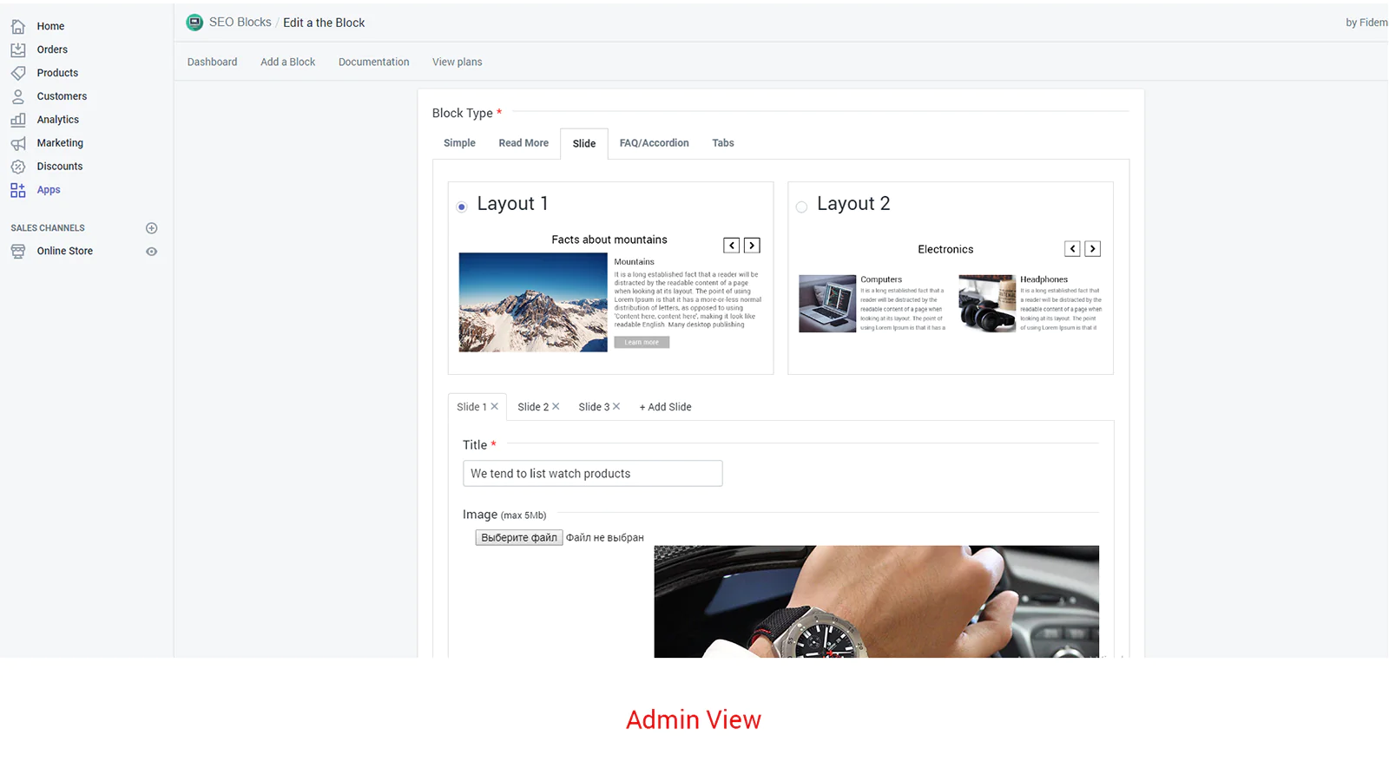Click the + Add Slide button
Screen dimensions: 1389x781
pyautogui.click(x=665, y=407)
